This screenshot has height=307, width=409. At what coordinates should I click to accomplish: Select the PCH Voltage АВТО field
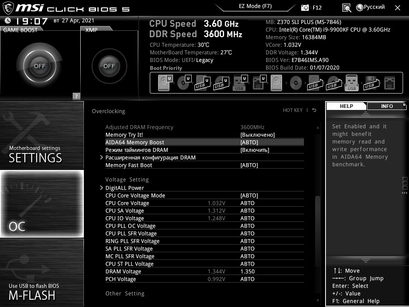tap(247, 279)
